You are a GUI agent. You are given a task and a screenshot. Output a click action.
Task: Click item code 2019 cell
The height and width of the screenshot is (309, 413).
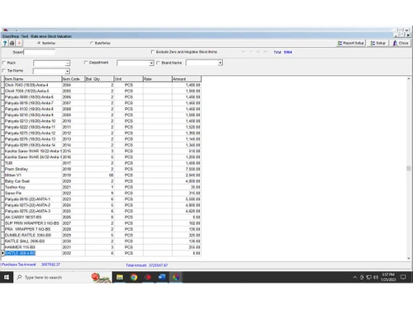coord(74,176)
